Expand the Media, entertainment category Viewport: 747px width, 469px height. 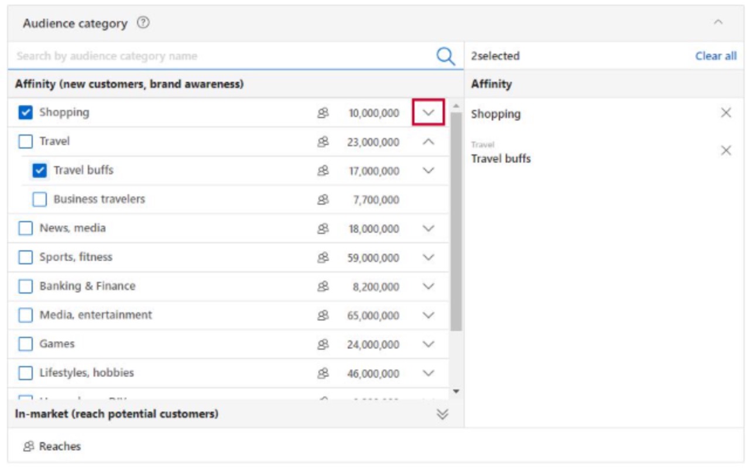429,315
